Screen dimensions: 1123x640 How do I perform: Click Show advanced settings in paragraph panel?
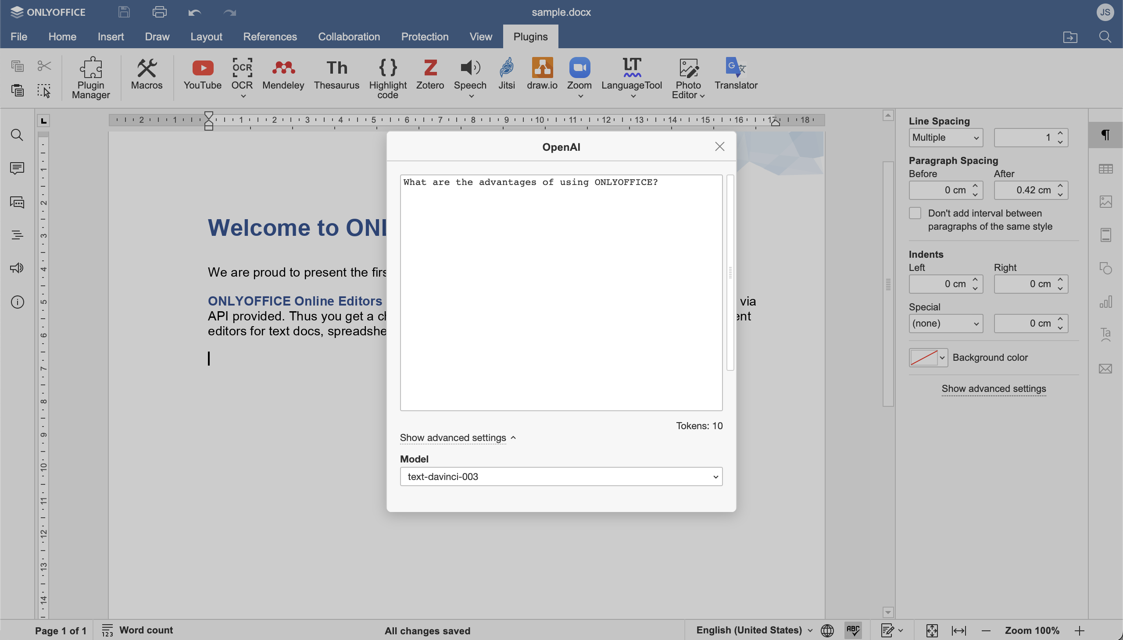click(993, 389)
